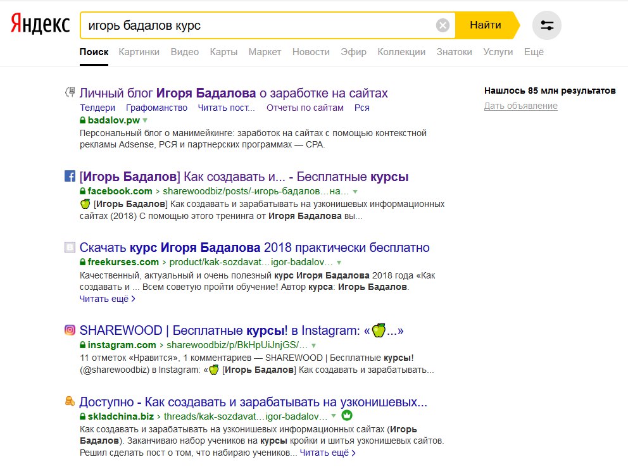Switch to the Эфир tab
628x469 pixels.
click(x=354, y=52)
